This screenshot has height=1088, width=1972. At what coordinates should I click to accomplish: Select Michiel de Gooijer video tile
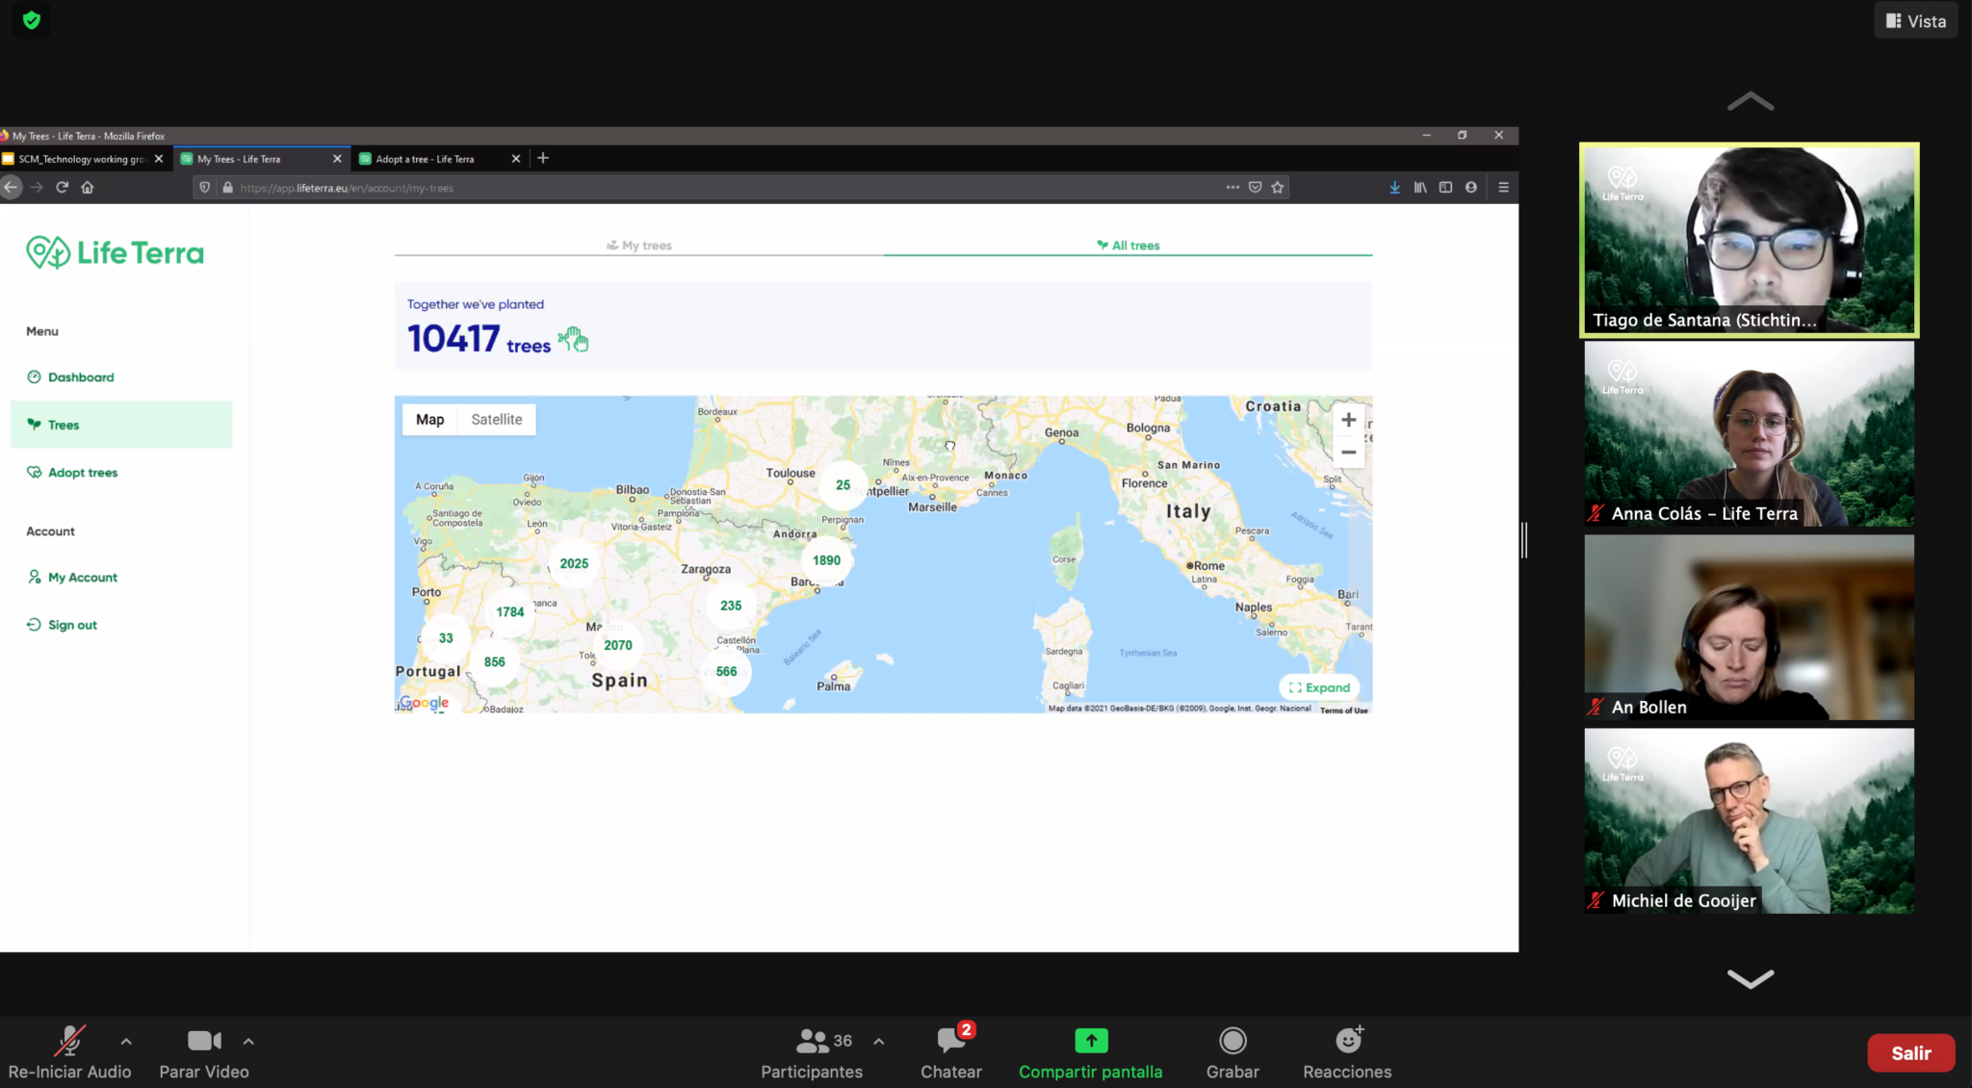[1749, 820]
